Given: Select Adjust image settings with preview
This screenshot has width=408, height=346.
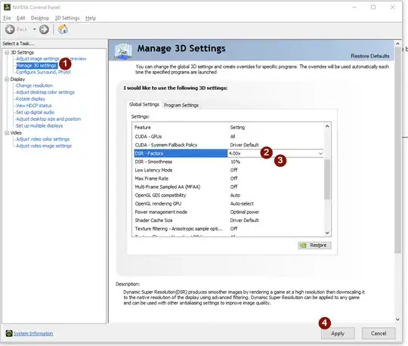Looking at the screenshot, I should pyautogui.click(x=51, y=59).
